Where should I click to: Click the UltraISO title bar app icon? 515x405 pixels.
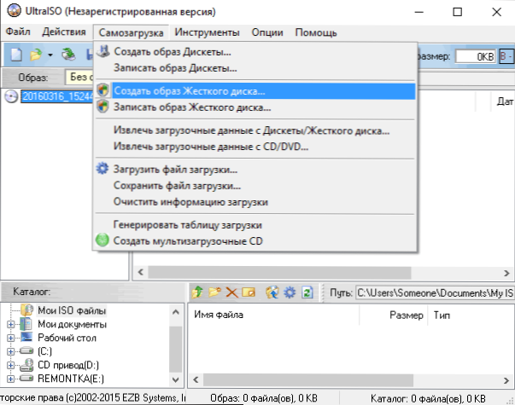tap(14, 11)
